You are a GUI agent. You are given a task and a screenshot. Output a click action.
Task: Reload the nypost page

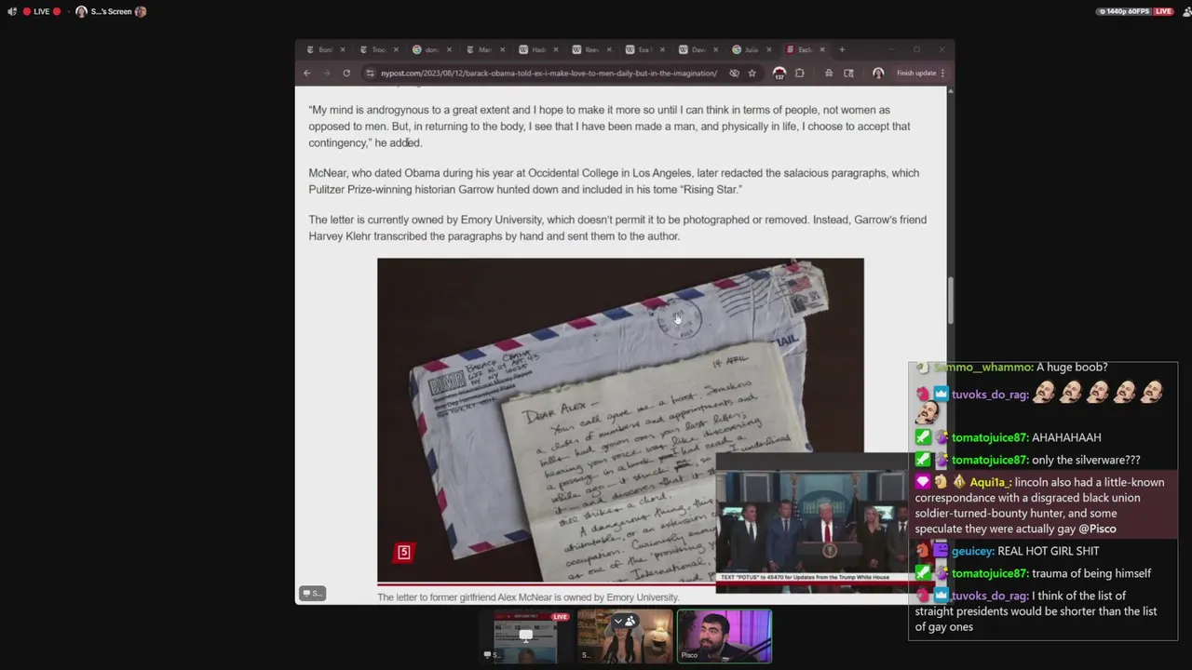[x=346, y=74]
